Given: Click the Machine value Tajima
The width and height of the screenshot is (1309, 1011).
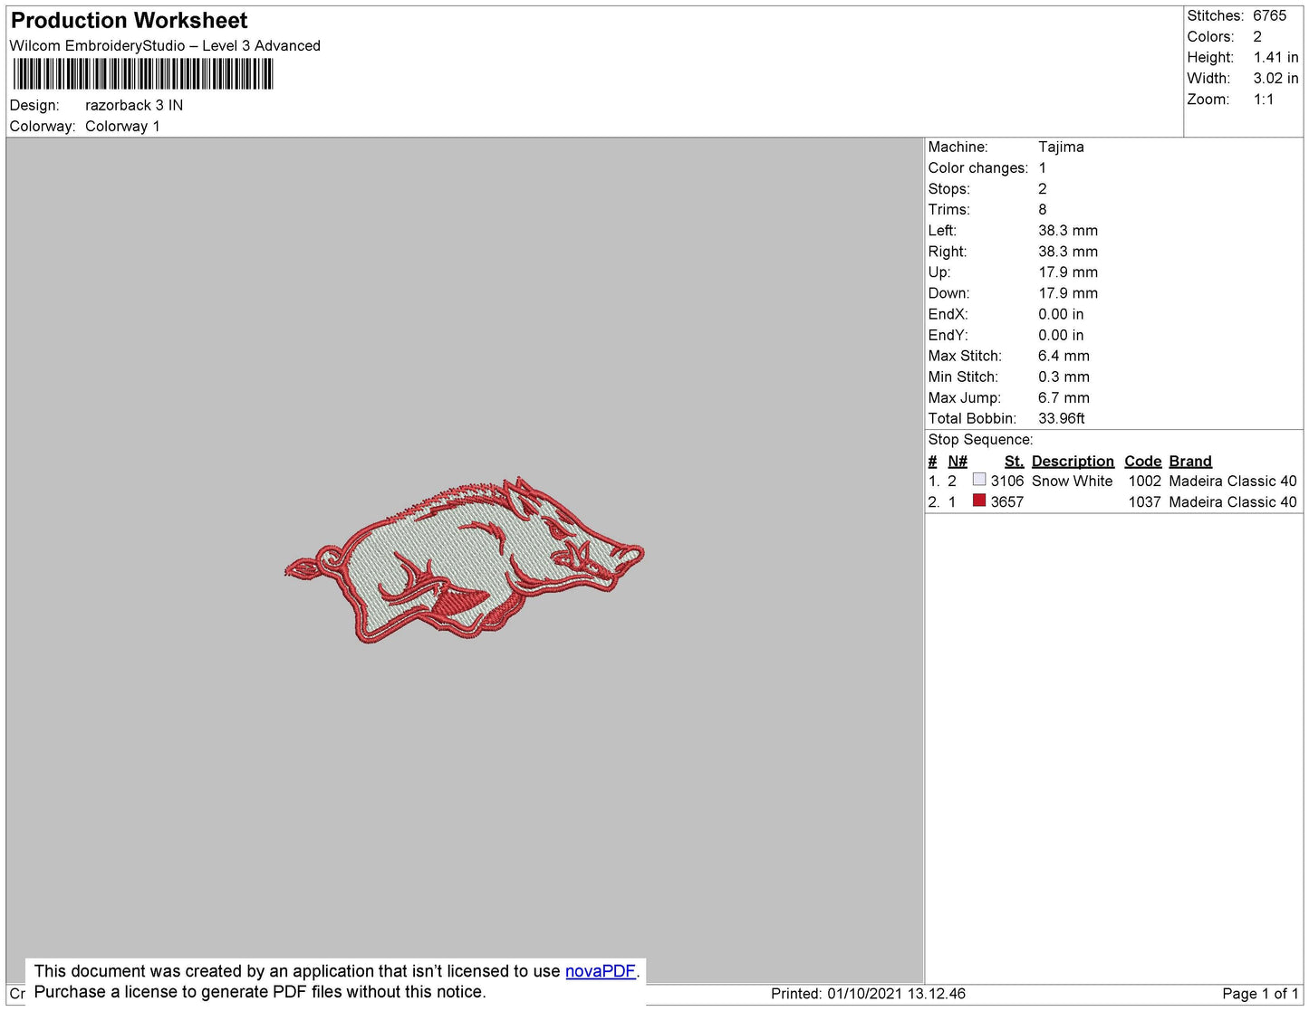Looking at the screenshot, I should [1061, 148].
